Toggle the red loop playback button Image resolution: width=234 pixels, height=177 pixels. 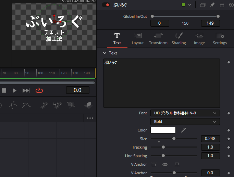[39, 90]
